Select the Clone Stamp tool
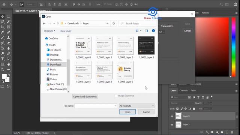This screenshot has height=135, width=240. (9, 37)
